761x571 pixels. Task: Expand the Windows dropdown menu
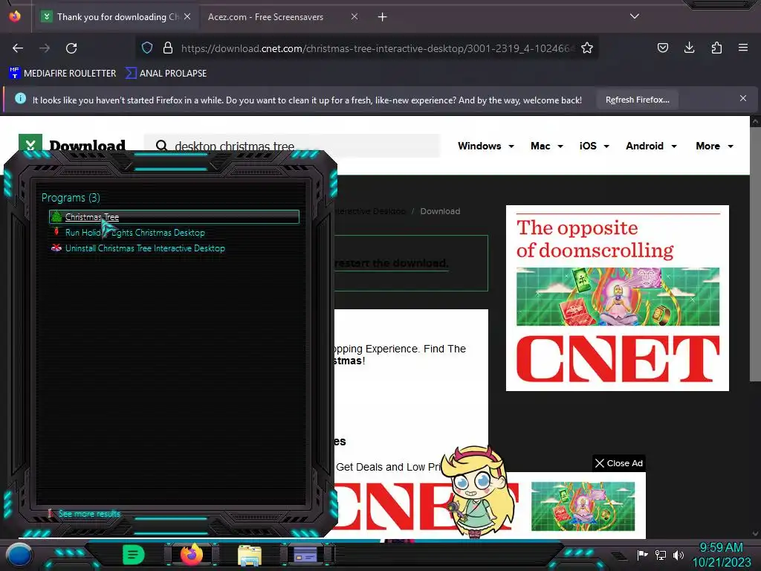pos(486,146)
